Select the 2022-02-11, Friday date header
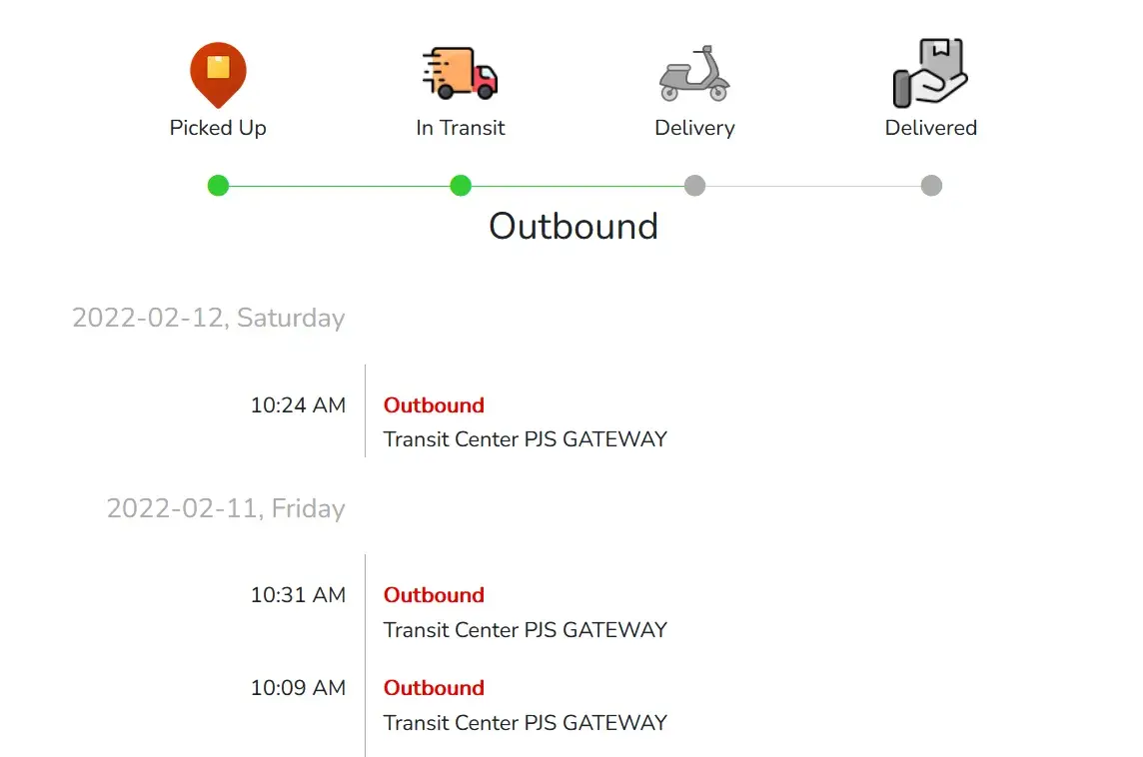 click(226, 508)
